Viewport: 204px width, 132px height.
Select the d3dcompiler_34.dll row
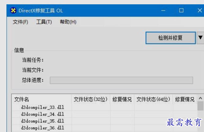[104, 114]
